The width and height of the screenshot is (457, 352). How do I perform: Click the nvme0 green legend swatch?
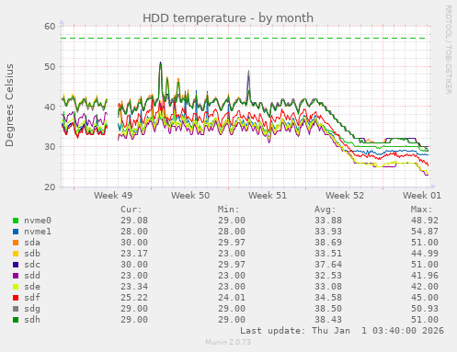coord(16,221)
